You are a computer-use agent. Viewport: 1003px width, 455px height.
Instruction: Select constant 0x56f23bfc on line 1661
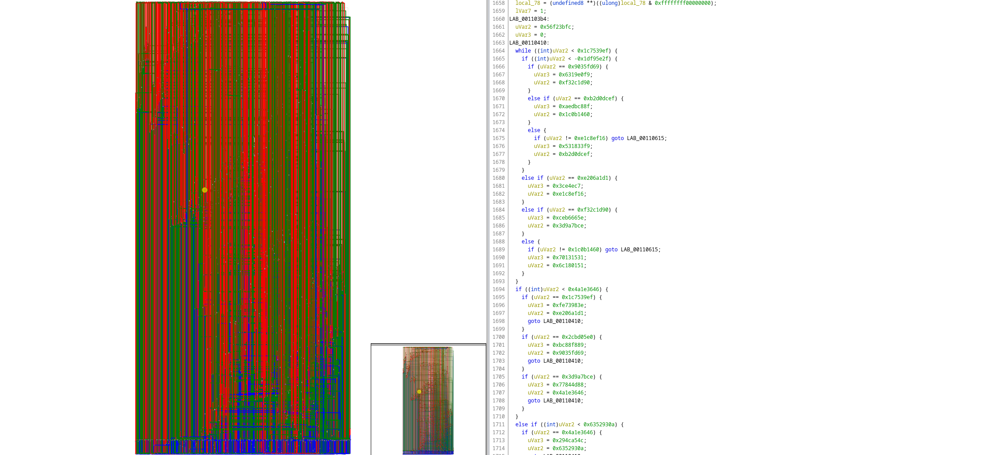(555, 27)
